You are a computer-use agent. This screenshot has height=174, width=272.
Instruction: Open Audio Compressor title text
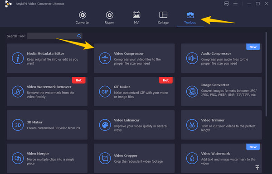click(x=216, y=54)
